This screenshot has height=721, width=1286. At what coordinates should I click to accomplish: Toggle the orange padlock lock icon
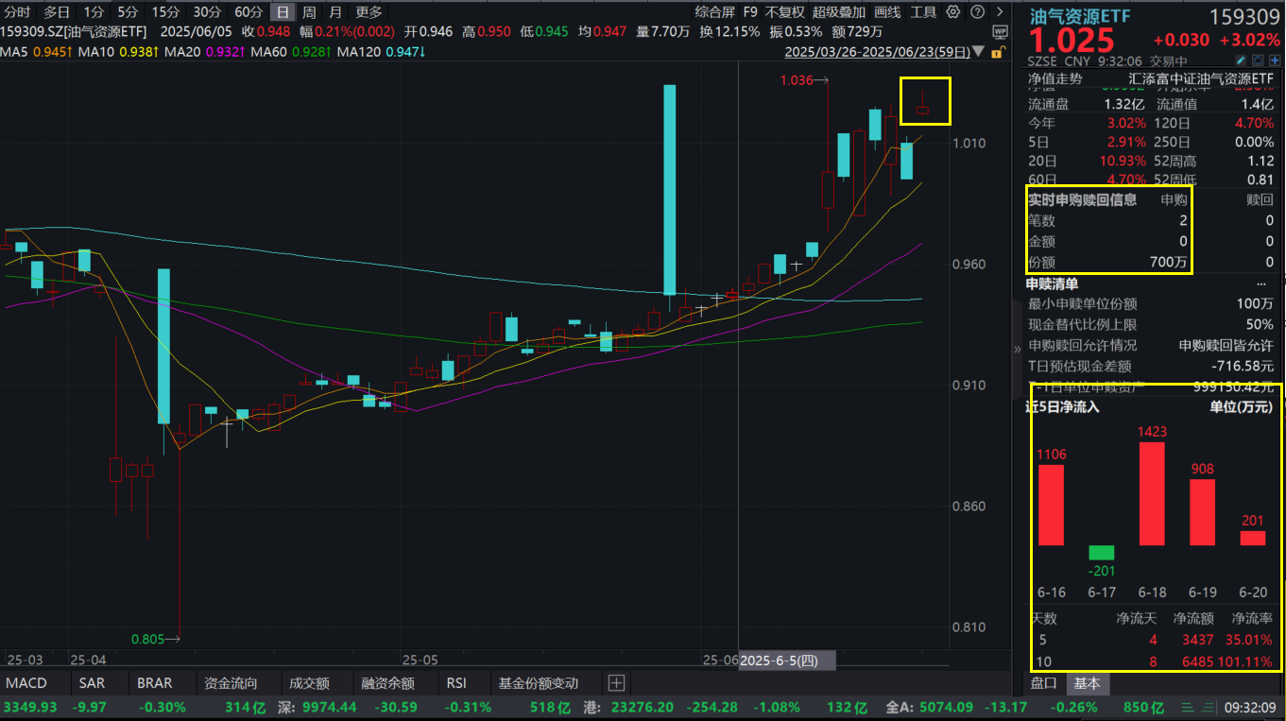(x=998, y=51)
